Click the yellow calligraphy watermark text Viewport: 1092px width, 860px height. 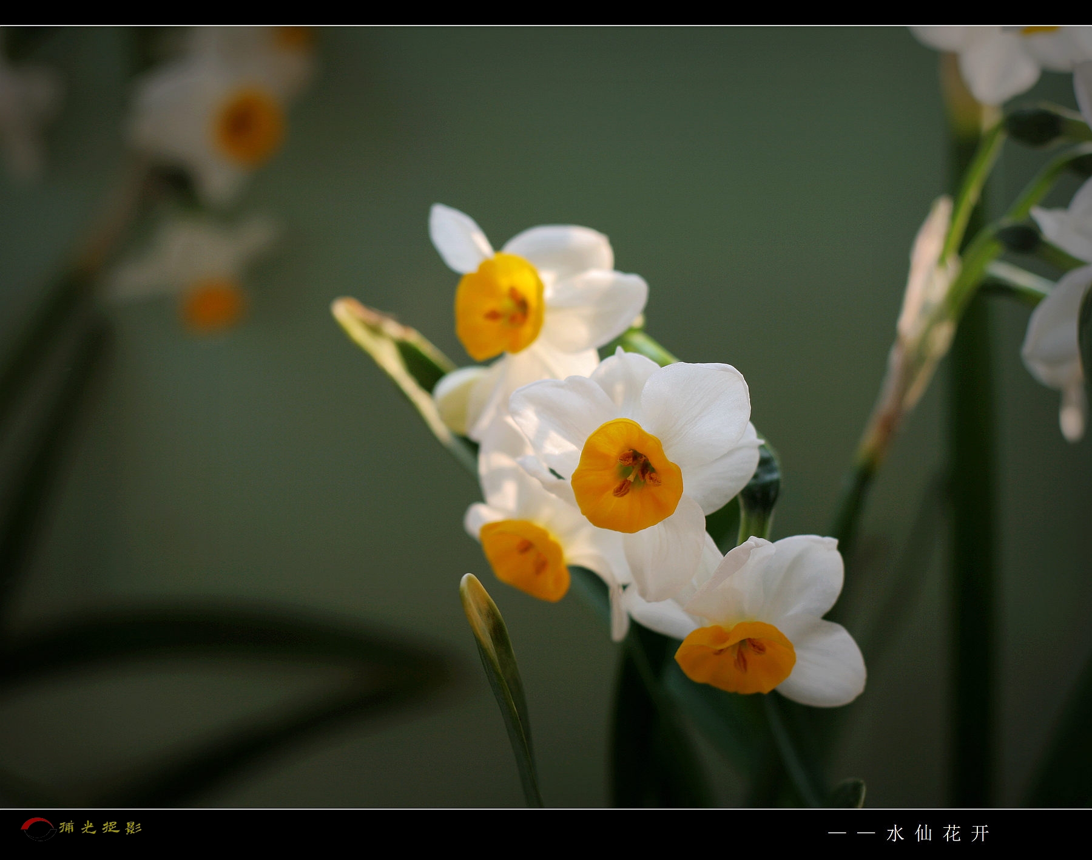pyautogui.click(x=101, y=827)
